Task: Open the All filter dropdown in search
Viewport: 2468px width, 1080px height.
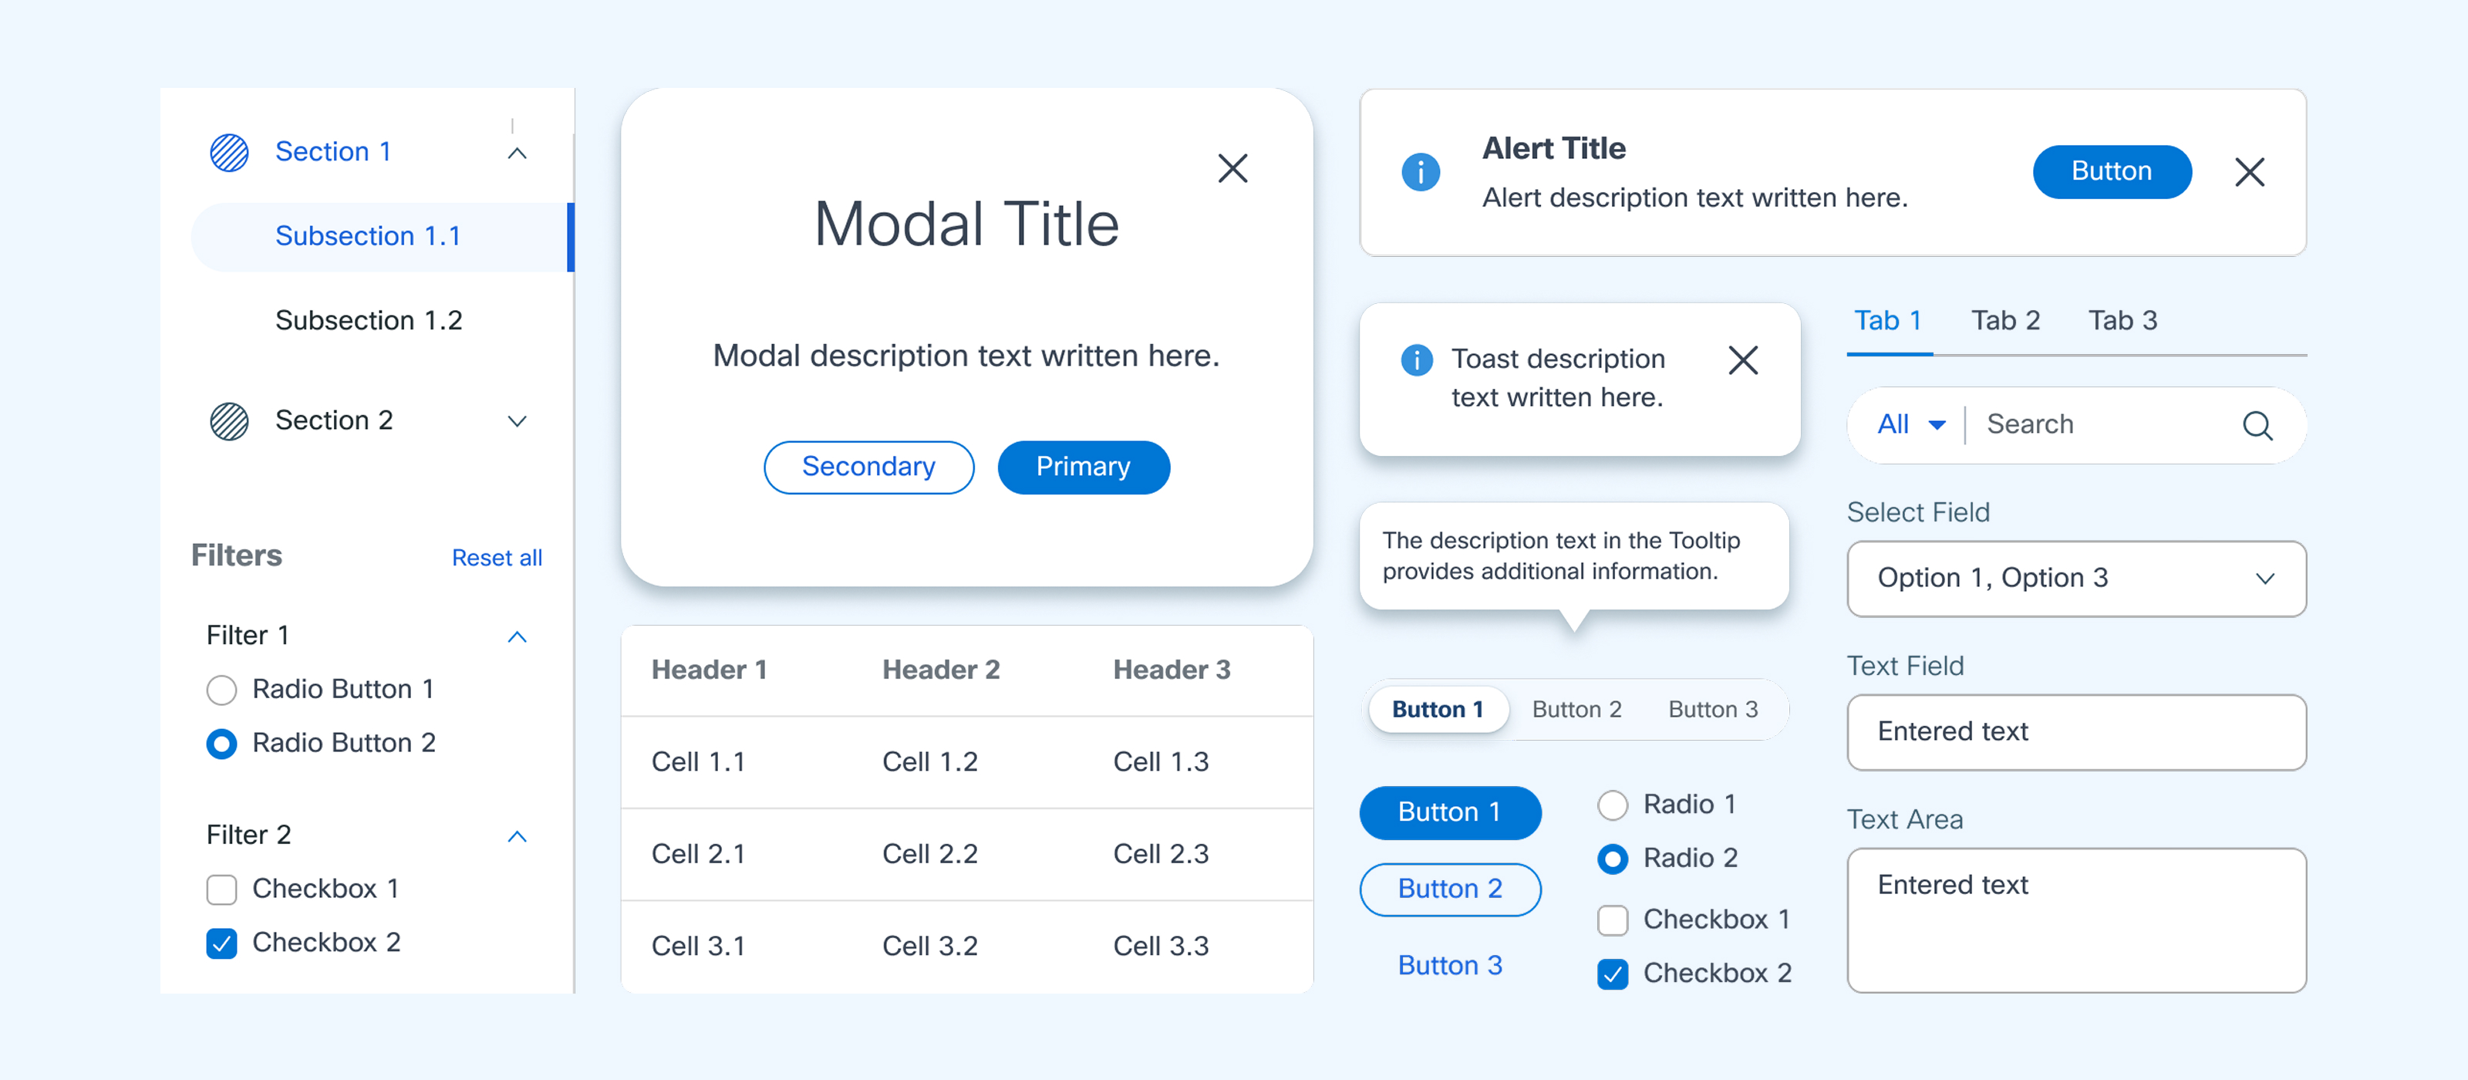Action: (x=1910, y=424)
